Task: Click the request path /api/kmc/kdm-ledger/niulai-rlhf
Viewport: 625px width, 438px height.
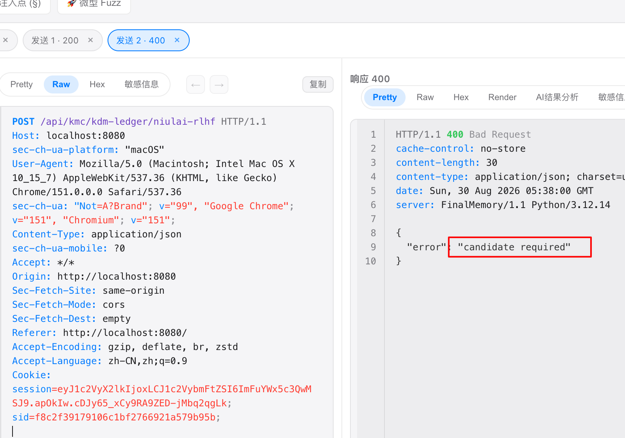Action: pos(128,122)
